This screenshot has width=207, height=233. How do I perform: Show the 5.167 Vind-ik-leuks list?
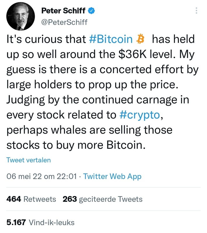click(40, 223)
